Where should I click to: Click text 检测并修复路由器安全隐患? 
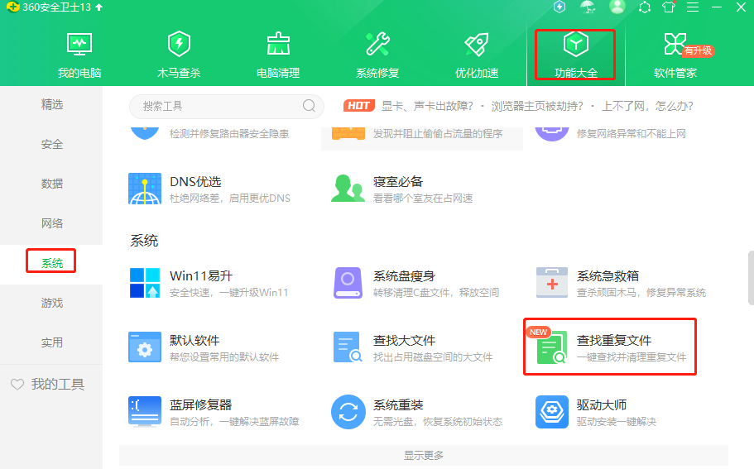coord(229,134)
